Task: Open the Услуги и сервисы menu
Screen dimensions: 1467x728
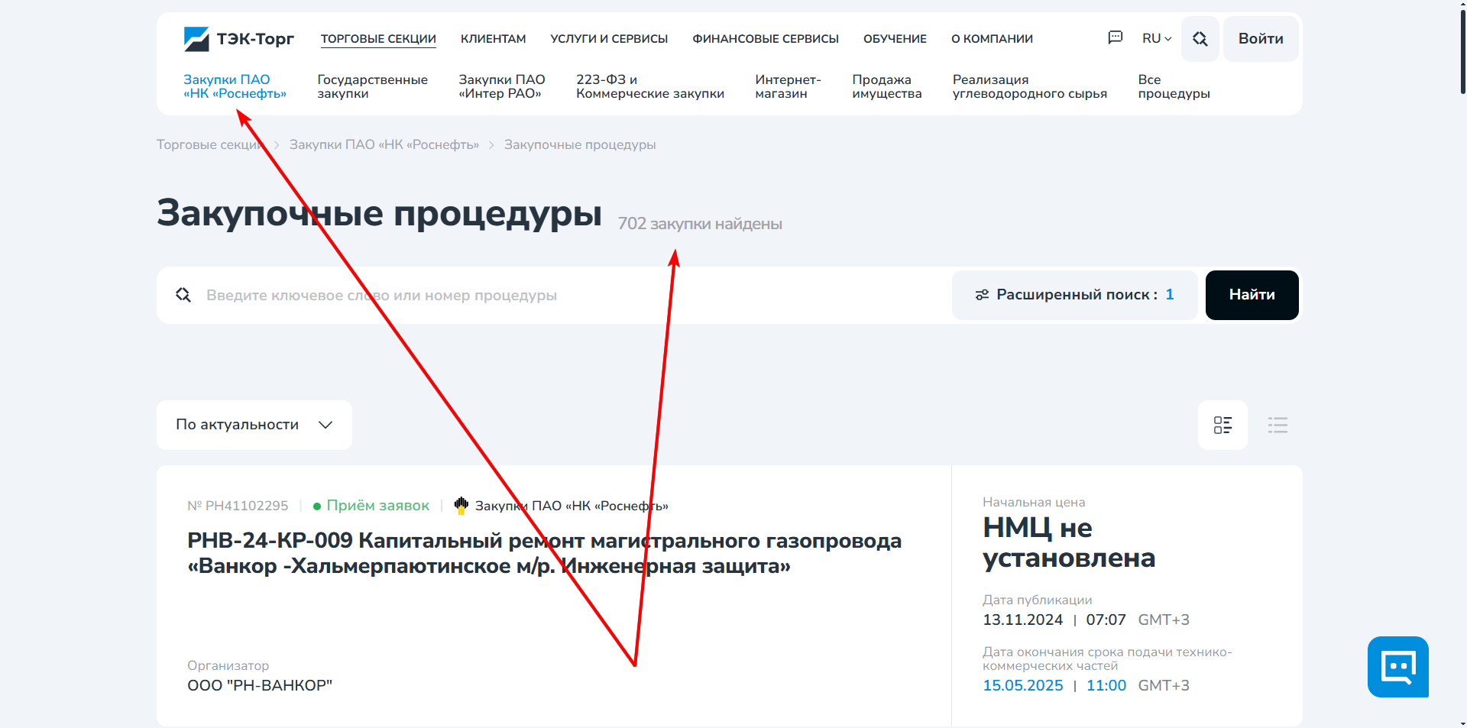Action: [609, 39]
